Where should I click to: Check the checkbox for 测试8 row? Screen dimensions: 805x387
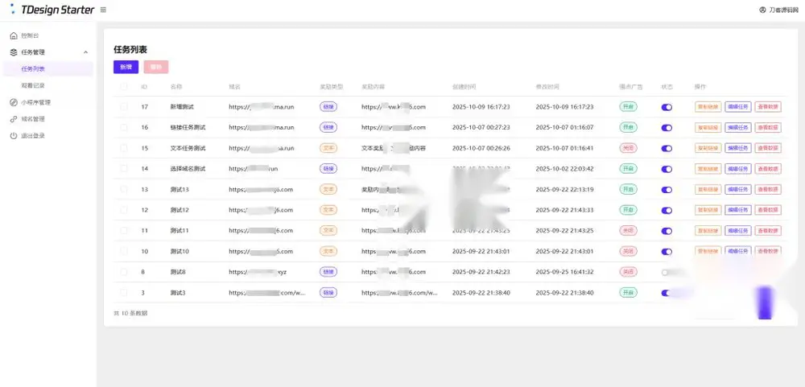pos(124,272)
